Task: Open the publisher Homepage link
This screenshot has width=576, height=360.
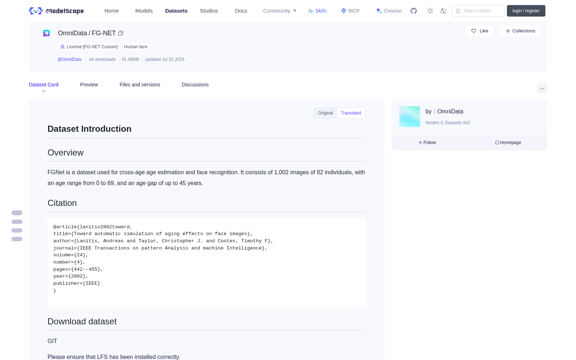Action: (x=510, y=143)
